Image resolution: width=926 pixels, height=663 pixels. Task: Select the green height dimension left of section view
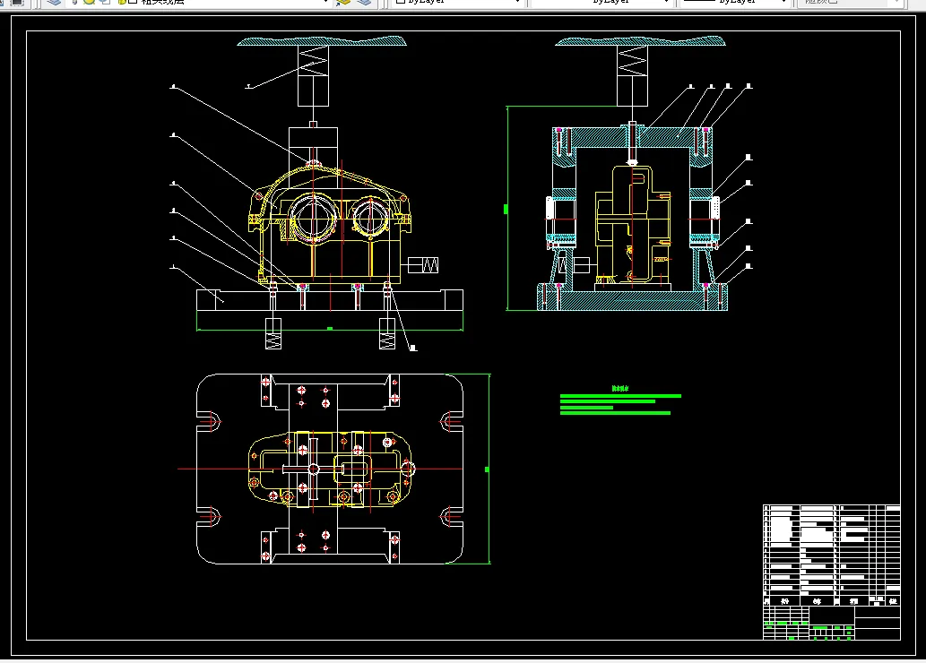(x=506, y=209)
